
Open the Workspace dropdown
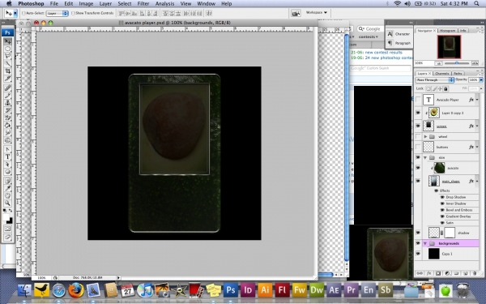(317, 13)
